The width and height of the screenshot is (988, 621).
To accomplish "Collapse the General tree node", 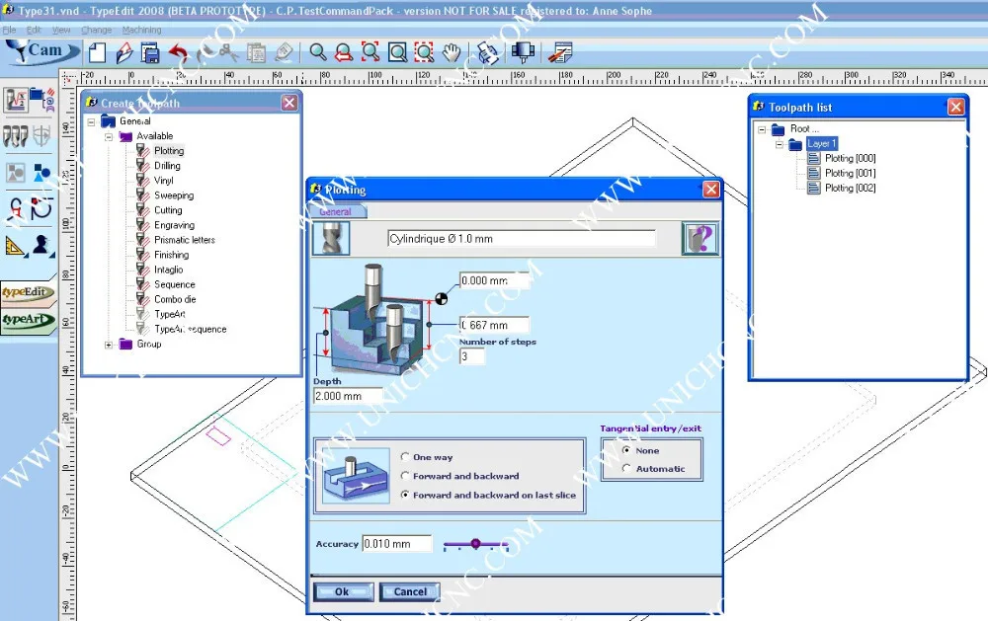I will click(x=91, y=121).
